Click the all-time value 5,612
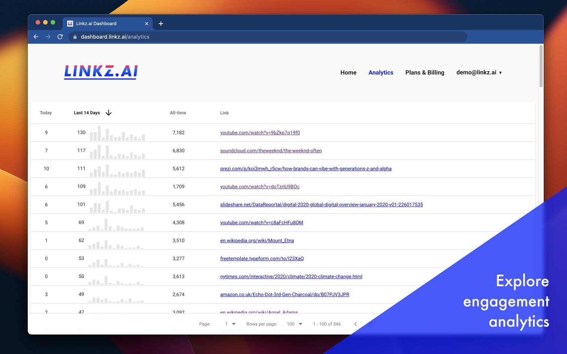Screen dimensions: 567x354 point(178,169)
